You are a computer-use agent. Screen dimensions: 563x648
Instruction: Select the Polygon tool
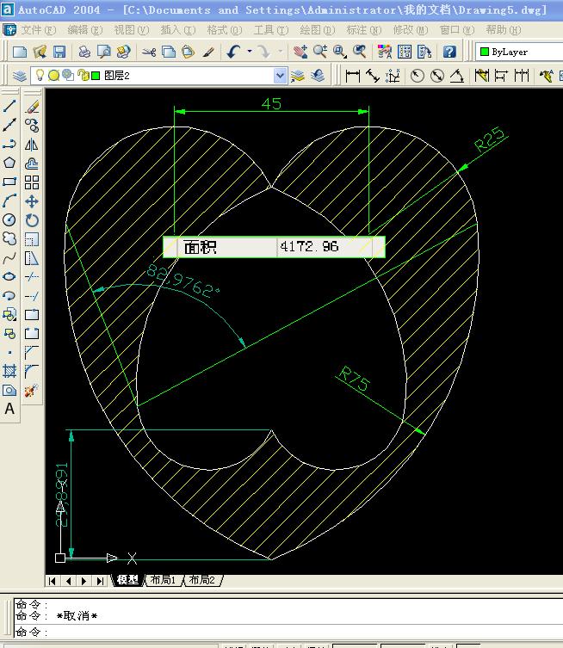point(9,163)
